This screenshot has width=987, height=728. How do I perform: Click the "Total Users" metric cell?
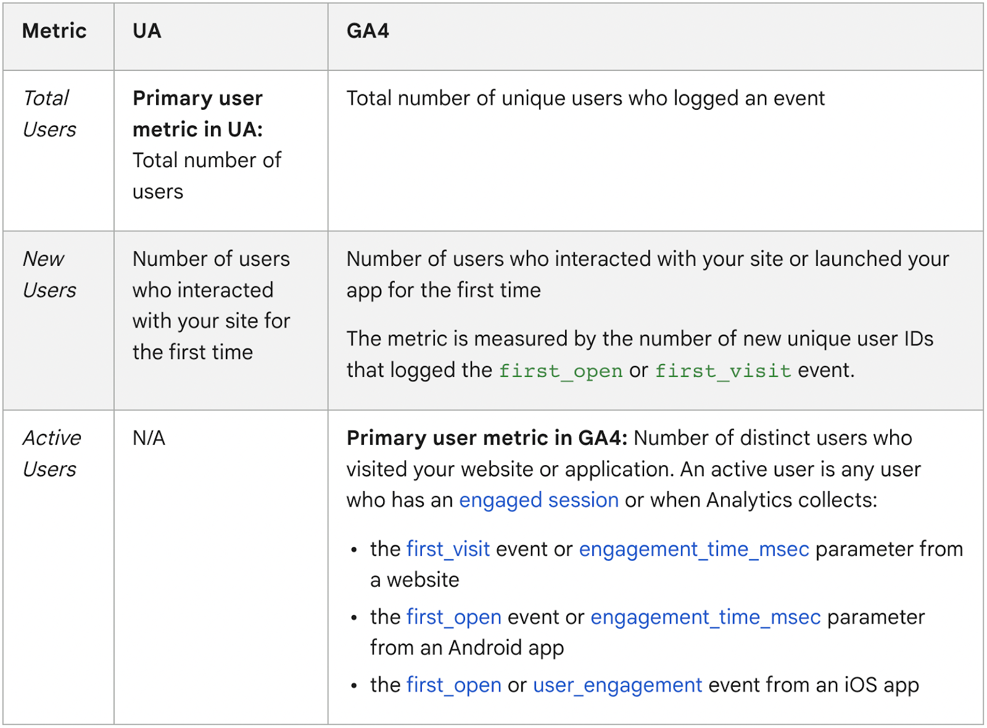point(49,114)
